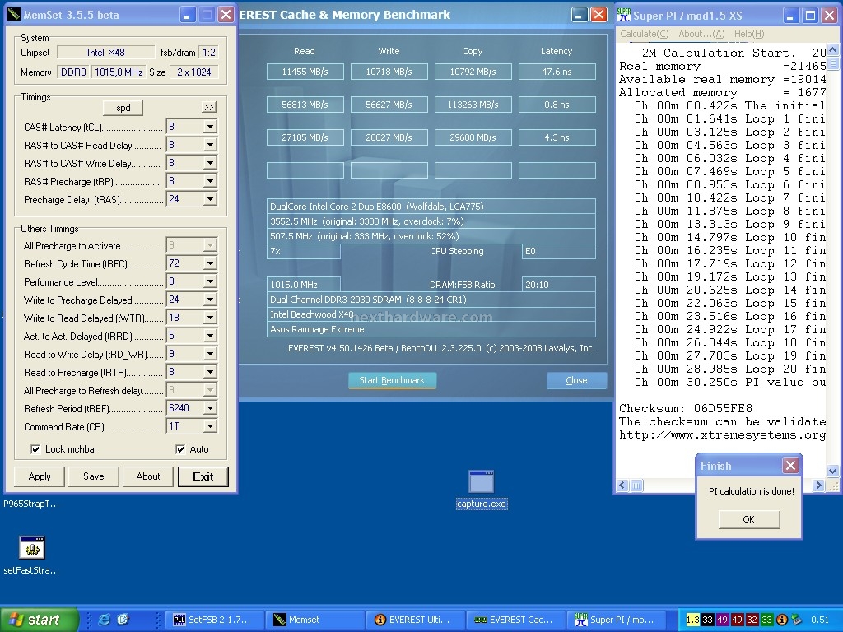The image size is (843, 632).
Task: Open the About menu in Super PI
Action: 701,34
